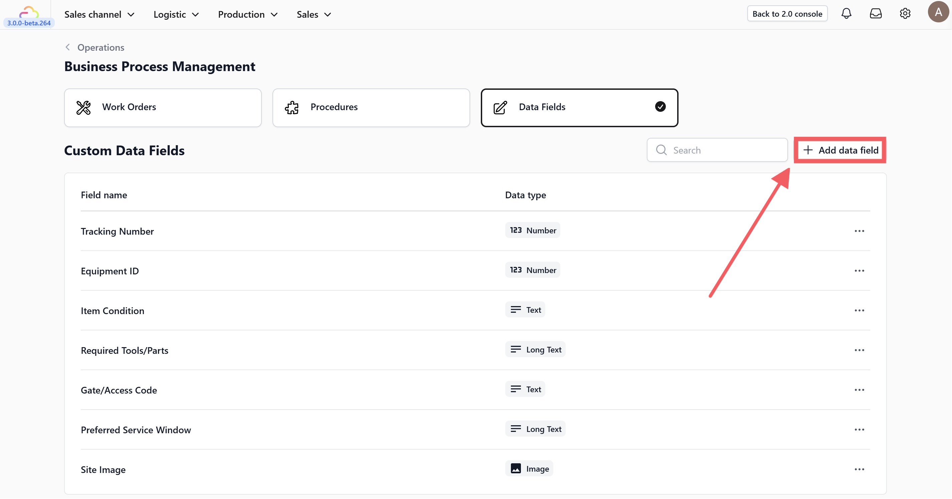This screenshot has height=499, width=952.
Task: Switch to the Procedures card
Action: 371,107
